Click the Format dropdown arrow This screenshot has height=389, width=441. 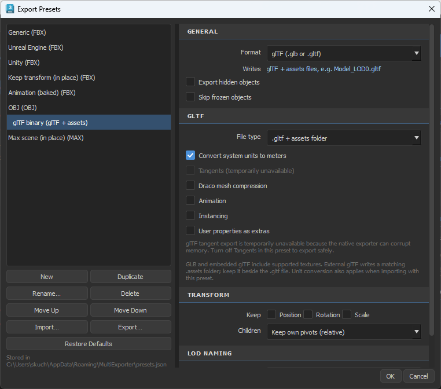point(417,53)
